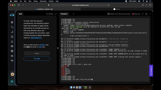Open Safari in the Dock

point(80,87)
